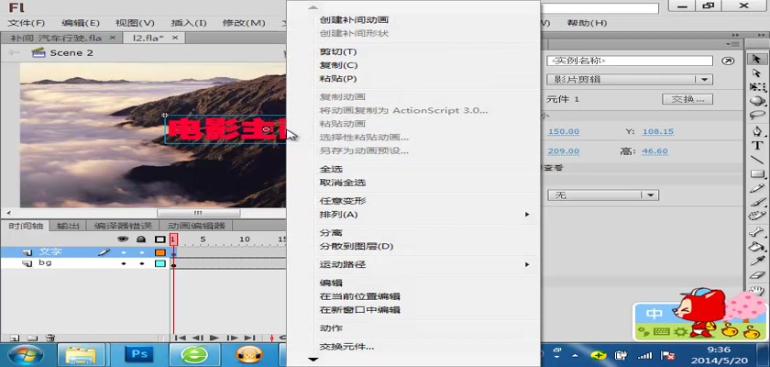Click the 实例名称 instance name field
The width and height of the screenshot is (770, 367).
(630, 61)
